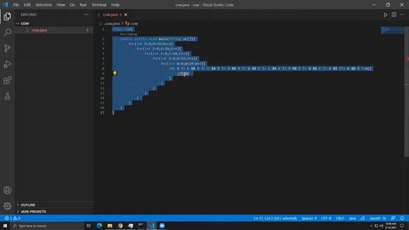Change encoding via UTF-8 status entry
The width and height of the screenshot is (409, 230).
coord(326,218)
